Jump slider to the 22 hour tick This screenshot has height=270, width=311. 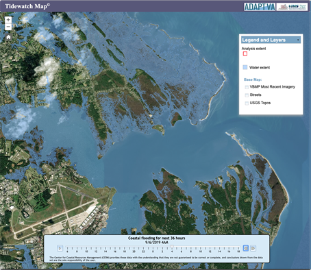click(x=143, y=249)
